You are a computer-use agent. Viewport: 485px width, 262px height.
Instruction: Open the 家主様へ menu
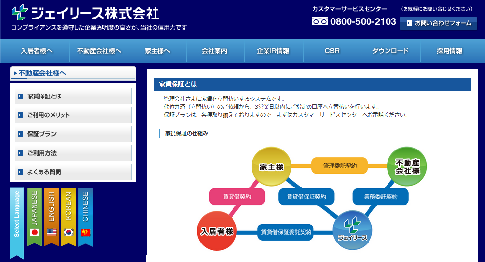coord(157,51)
